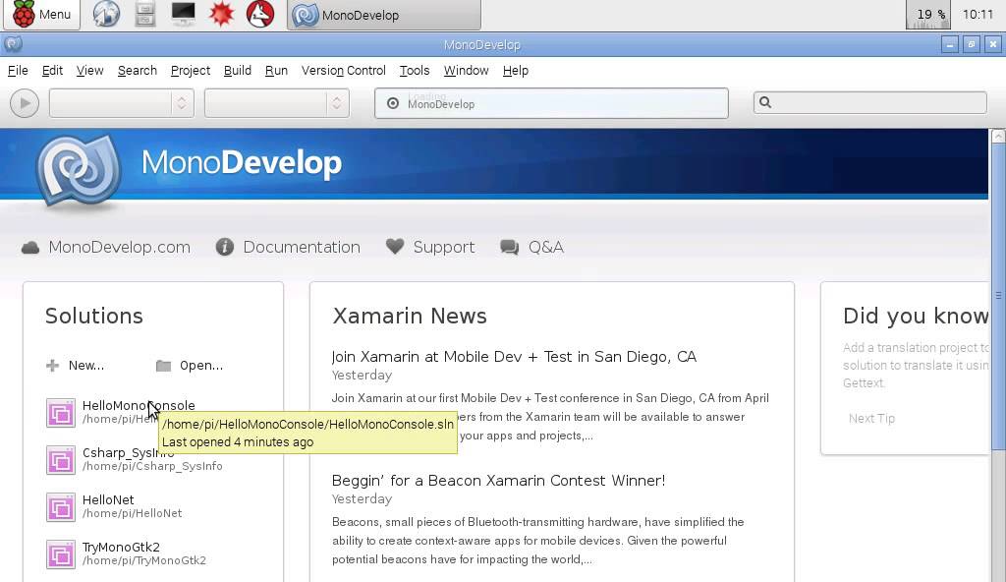
Task: Click the vertical scrollbar thumb on the right
Action: (998, 296)
